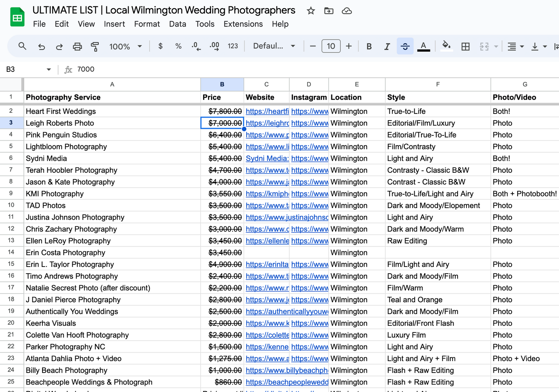Undo the last action

point(41,47)
